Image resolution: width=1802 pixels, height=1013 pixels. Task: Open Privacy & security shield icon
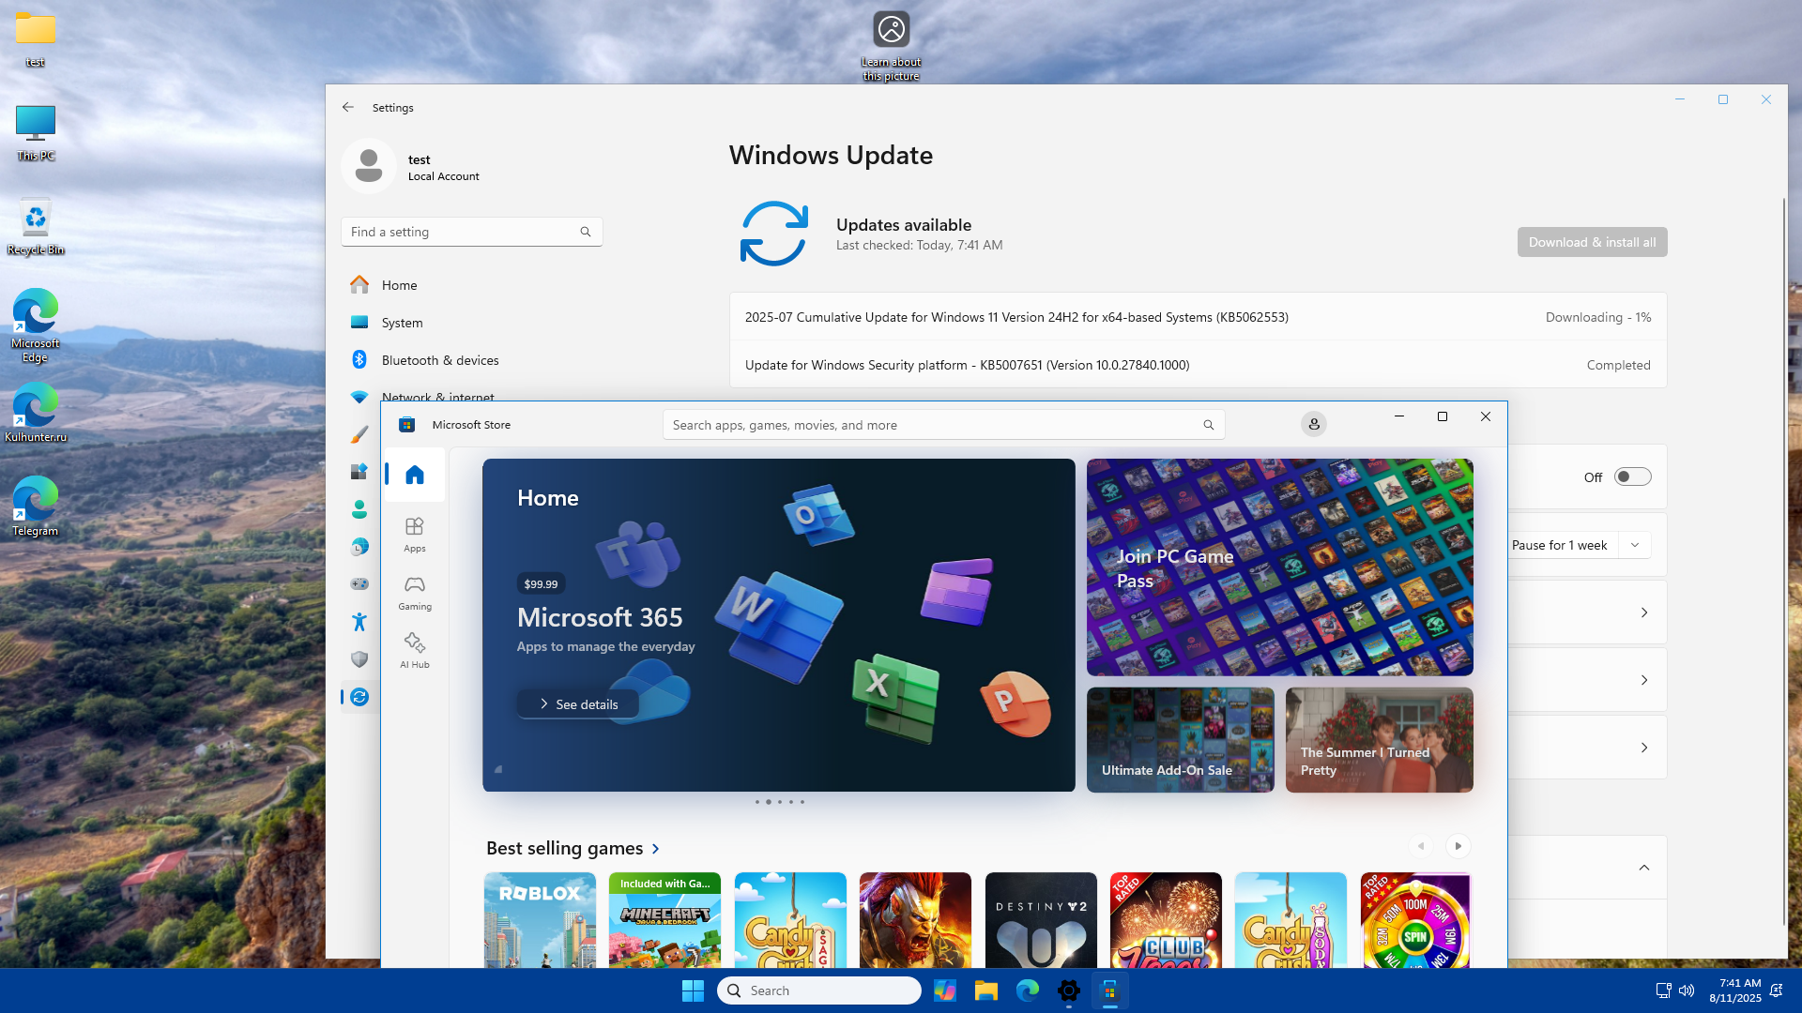(359, 659)
